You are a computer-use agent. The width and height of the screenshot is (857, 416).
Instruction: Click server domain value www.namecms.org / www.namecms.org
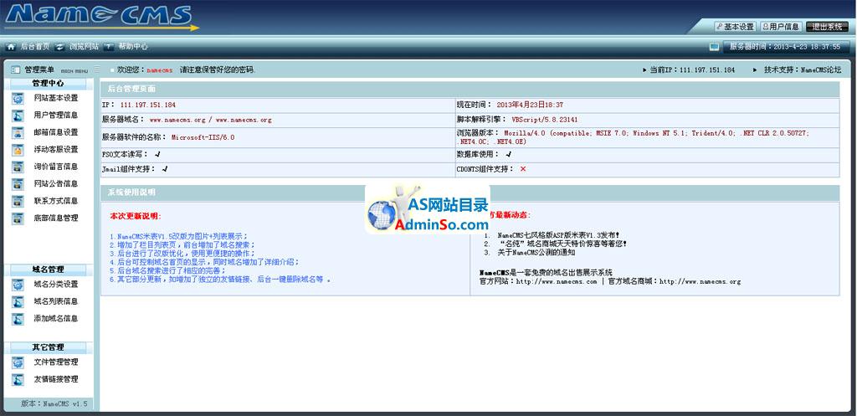(x=210, y=120)
